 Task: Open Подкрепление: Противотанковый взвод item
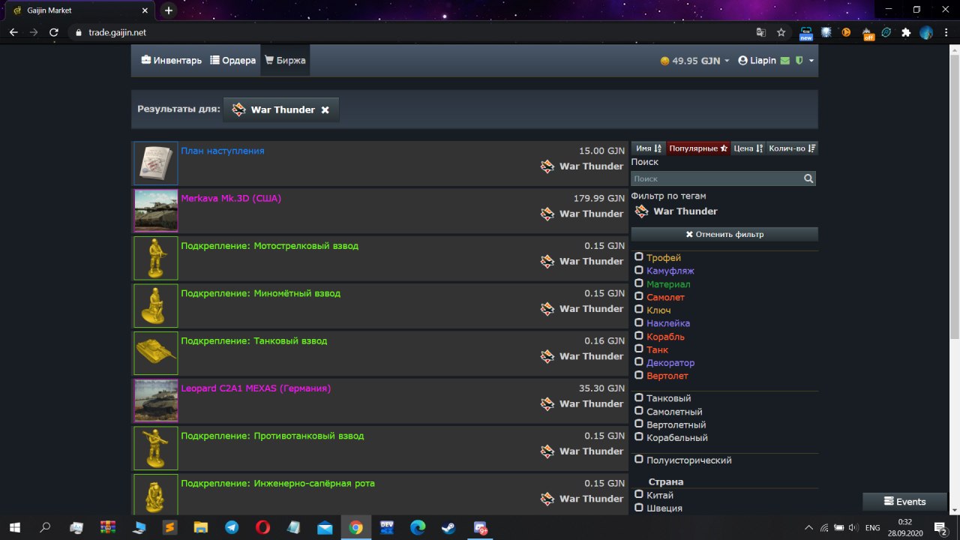point(272,436)
